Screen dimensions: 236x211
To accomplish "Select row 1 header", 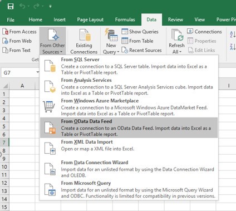I will (4, 94).
